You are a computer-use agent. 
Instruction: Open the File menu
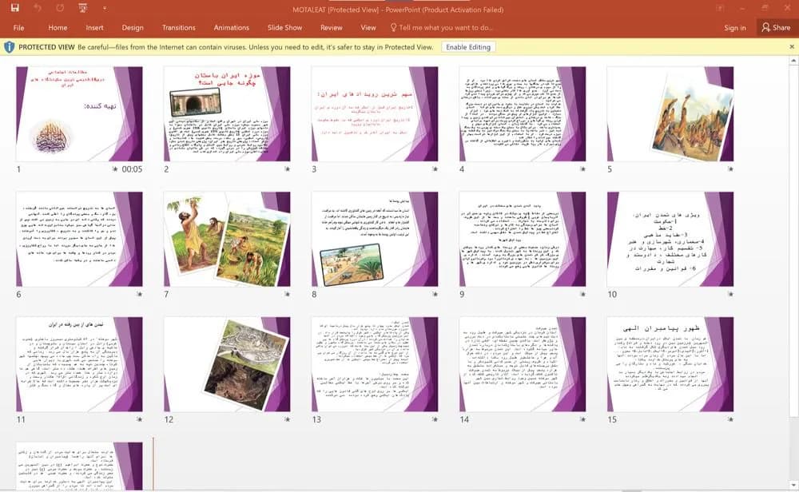[19, 27]
